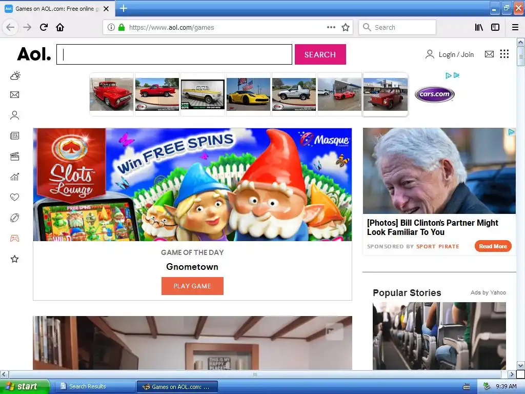The image size is (525, 394).
Task: Click the taskbar clock showing 9:39 AM
Action: (506, 386)
